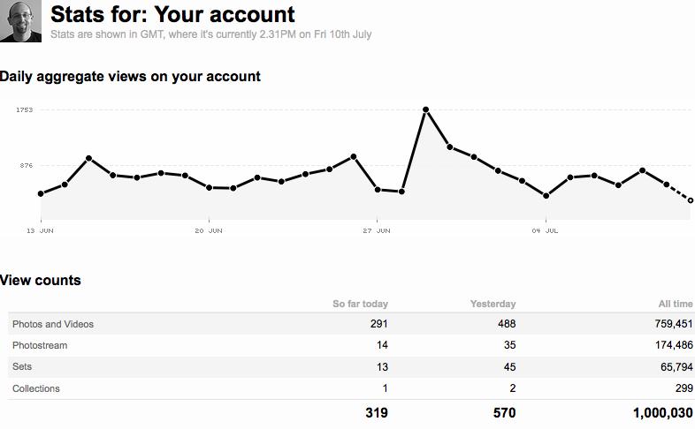The image size is (695, 429).
Task: Click the 876 y-axis value label
Action: pos(27,165)
